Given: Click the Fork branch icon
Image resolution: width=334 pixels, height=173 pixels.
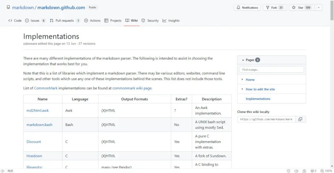Looking at the screenshot, I should (268, 7).
